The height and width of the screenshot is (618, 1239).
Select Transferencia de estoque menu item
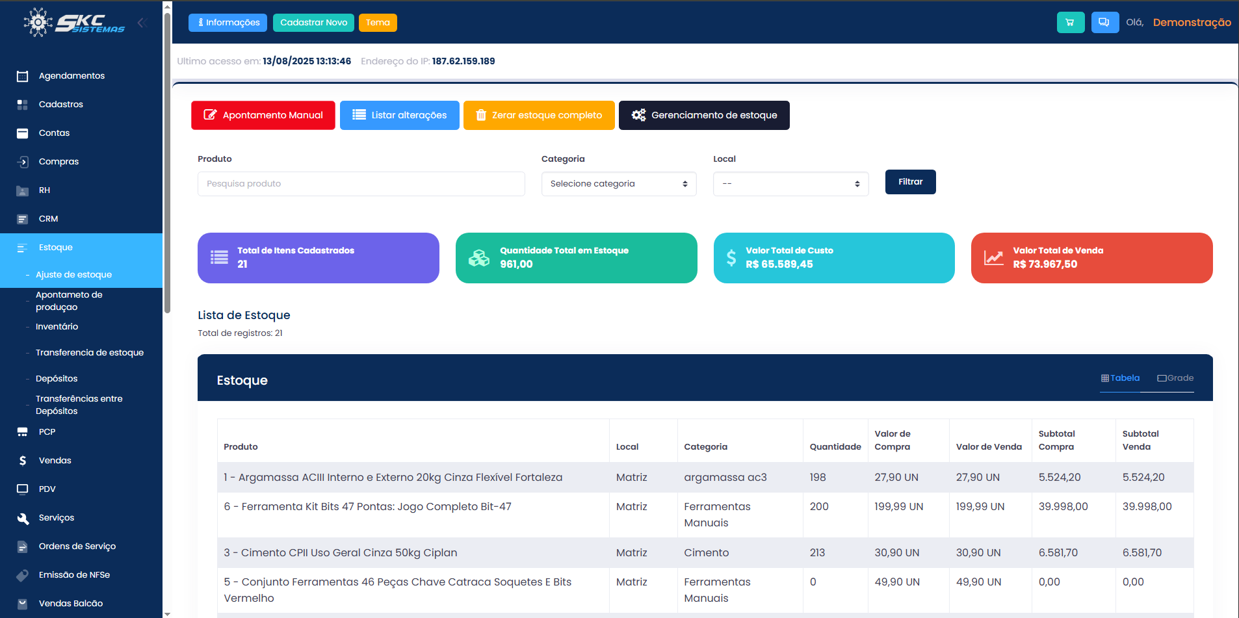(x=90, y=353)
